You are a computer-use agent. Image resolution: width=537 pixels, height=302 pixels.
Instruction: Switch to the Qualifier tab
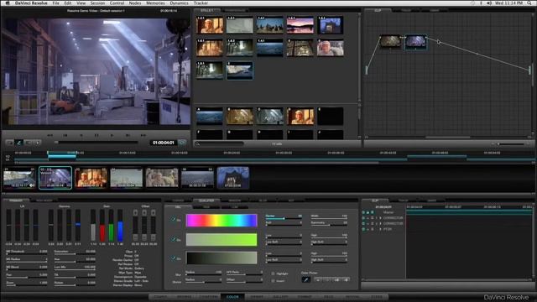tap(206, 200)
